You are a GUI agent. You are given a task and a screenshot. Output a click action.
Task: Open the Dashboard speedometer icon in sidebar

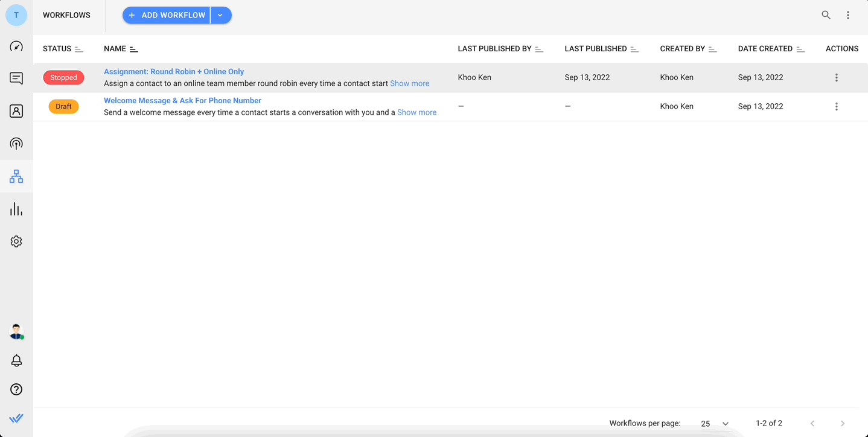[x=16, y=46]
